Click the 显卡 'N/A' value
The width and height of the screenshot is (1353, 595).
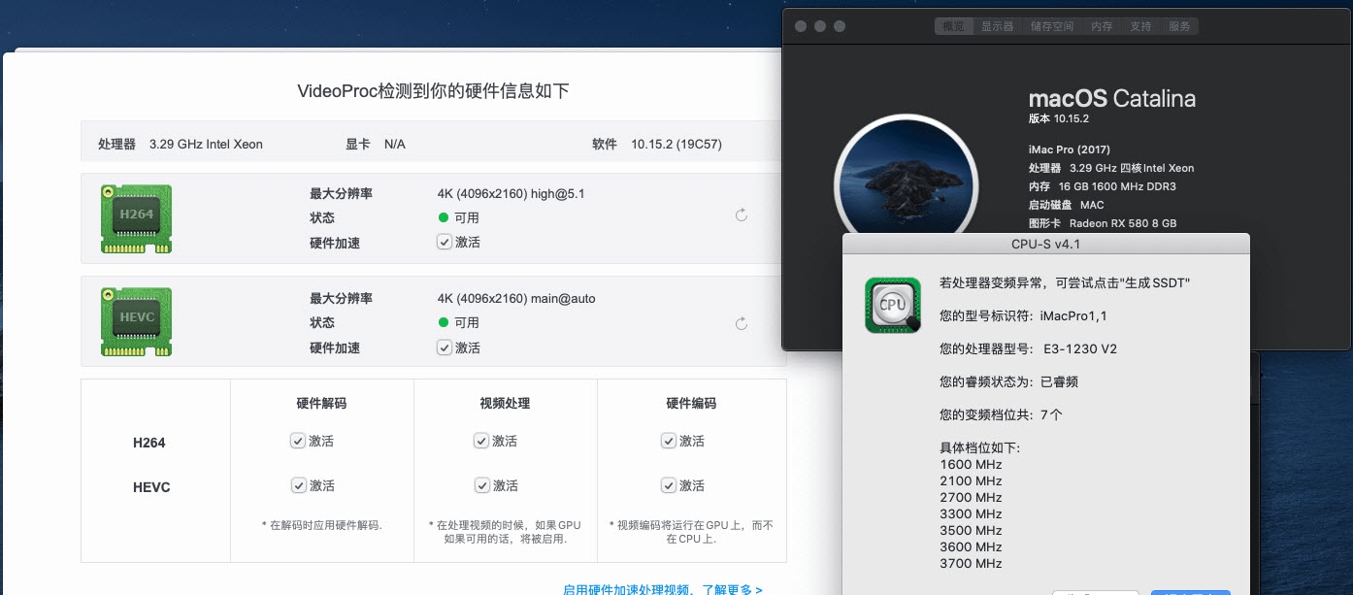[x=395, y=144]
